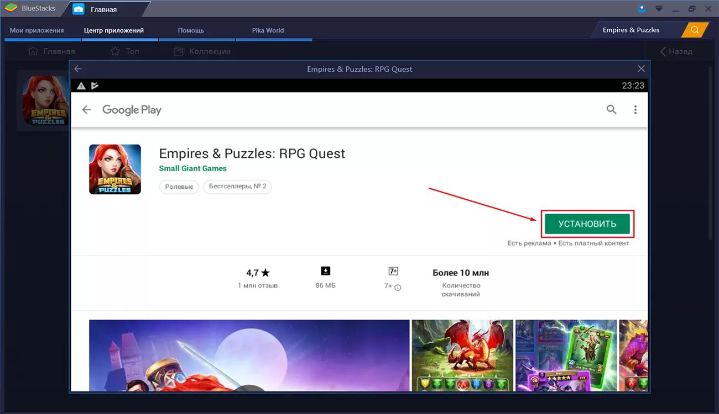Screen dimensions: 719x414
Task: Open the account profile icon in title bar
Action: point(642,8)
